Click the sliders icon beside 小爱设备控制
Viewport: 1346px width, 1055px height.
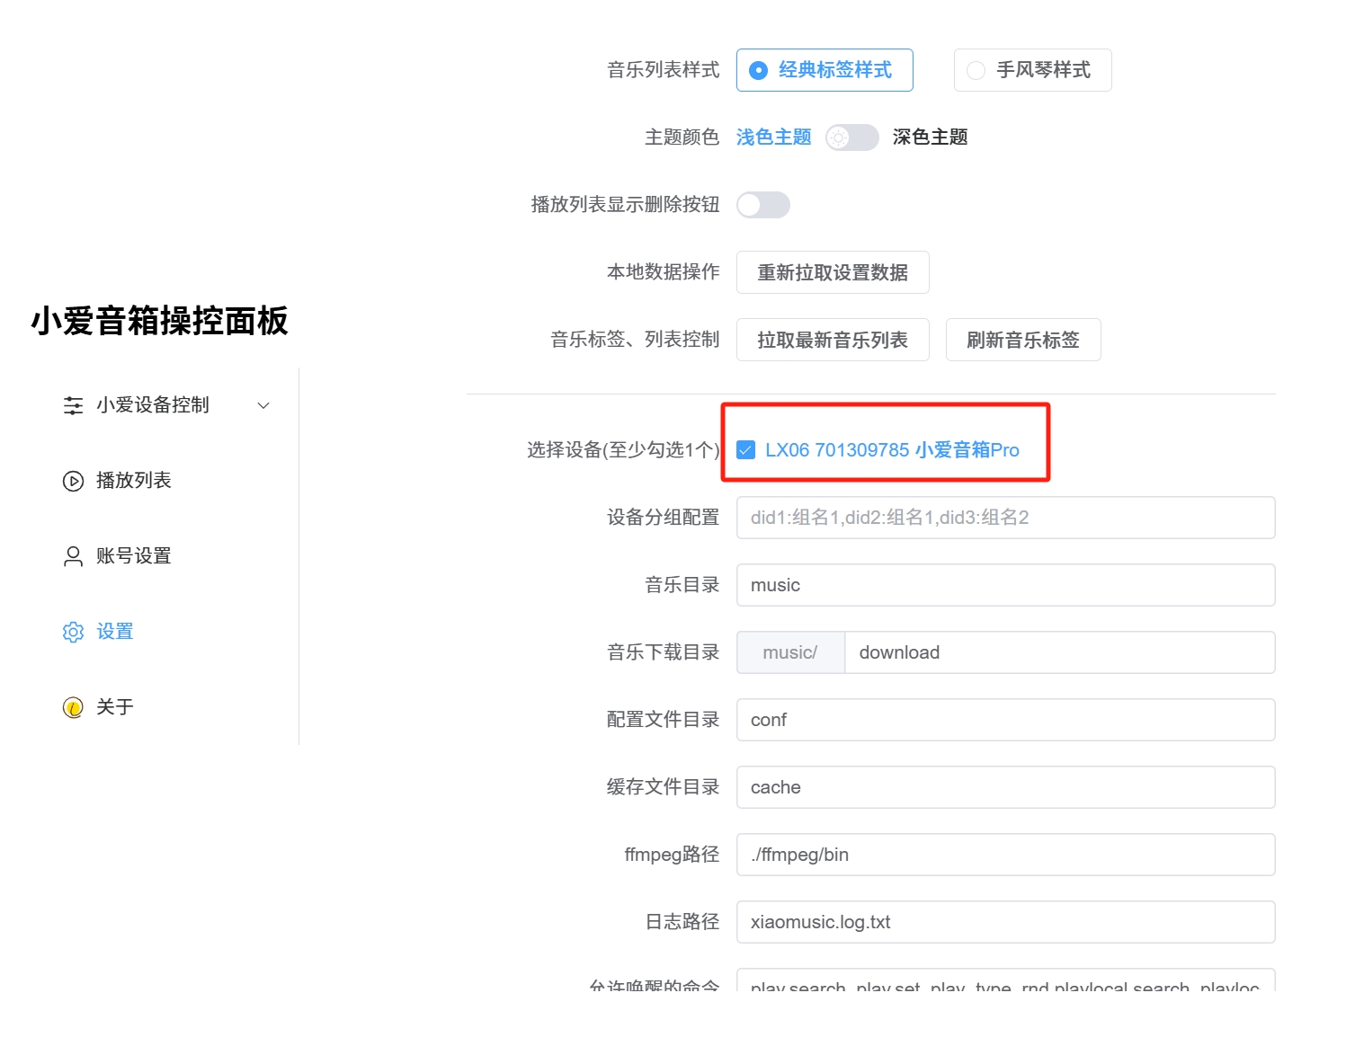click(73, 405)
